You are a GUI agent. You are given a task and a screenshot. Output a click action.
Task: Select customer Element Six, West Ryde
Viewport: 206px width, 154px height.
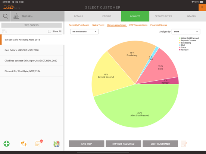(31, 71)
